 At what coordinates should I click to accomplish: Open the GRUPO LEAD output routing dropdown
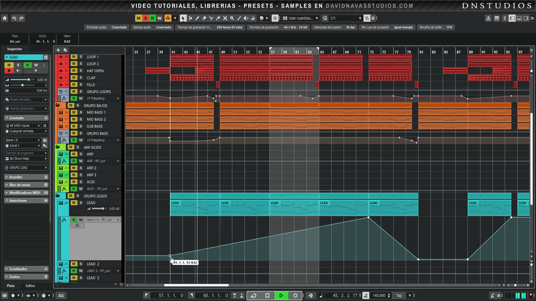(x=26, y=168)
